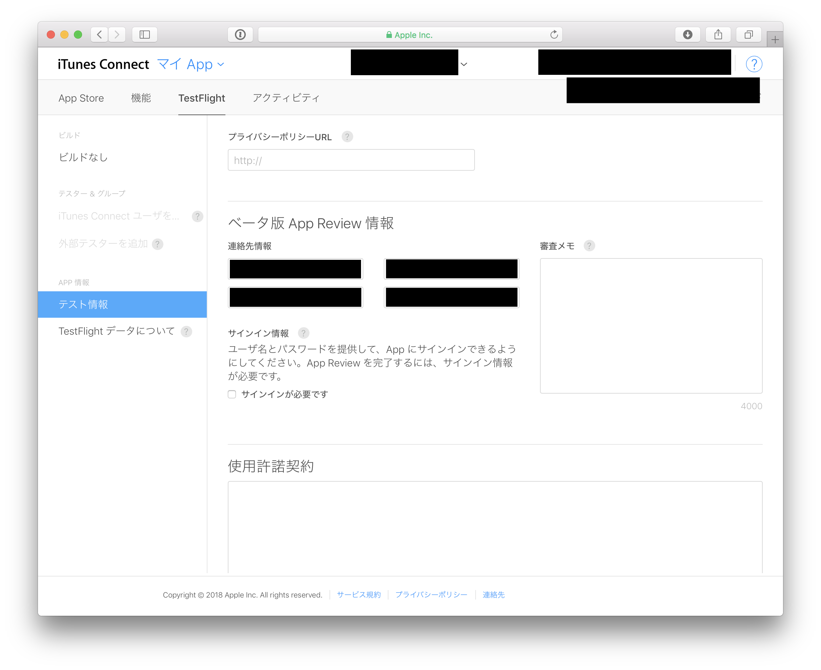The image size is (821, 670).
Task: Open help for プライバシーポリシーURL
Action: (x=347, y=137)
